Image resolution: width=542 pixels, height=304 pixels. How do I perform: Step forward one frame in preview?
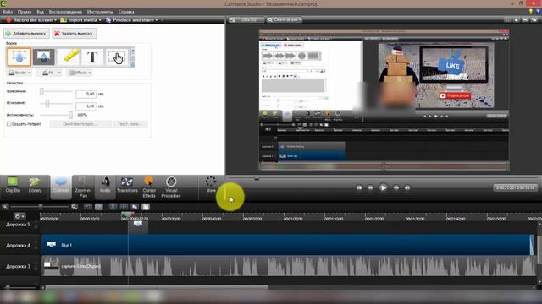(x=396, y=187)
